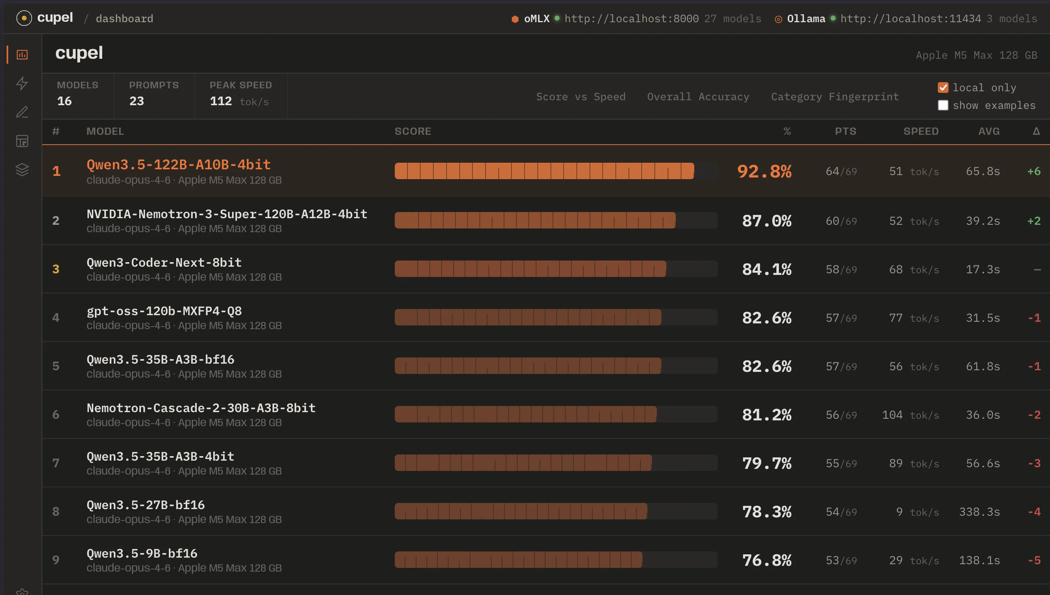Select the gpt-oss-120b-MXFP4-Q8 row

point(164,311)
